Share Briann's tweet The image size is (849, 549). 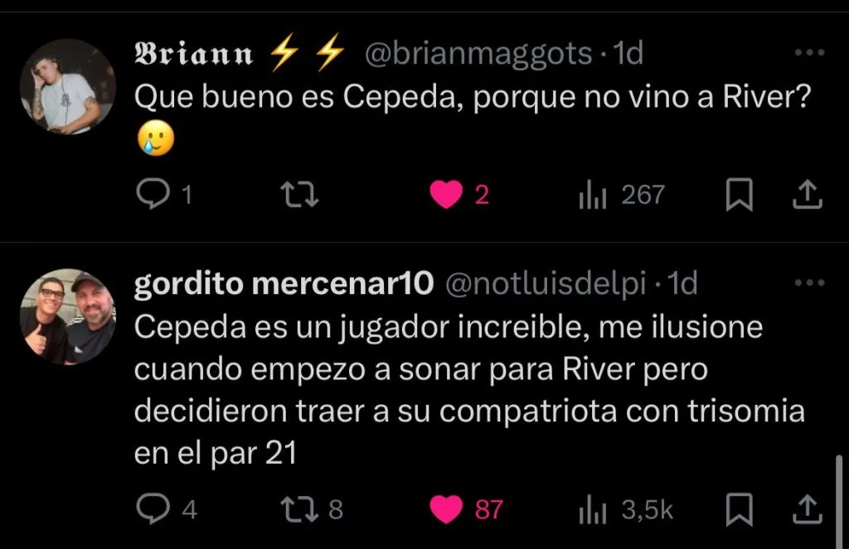808,195
